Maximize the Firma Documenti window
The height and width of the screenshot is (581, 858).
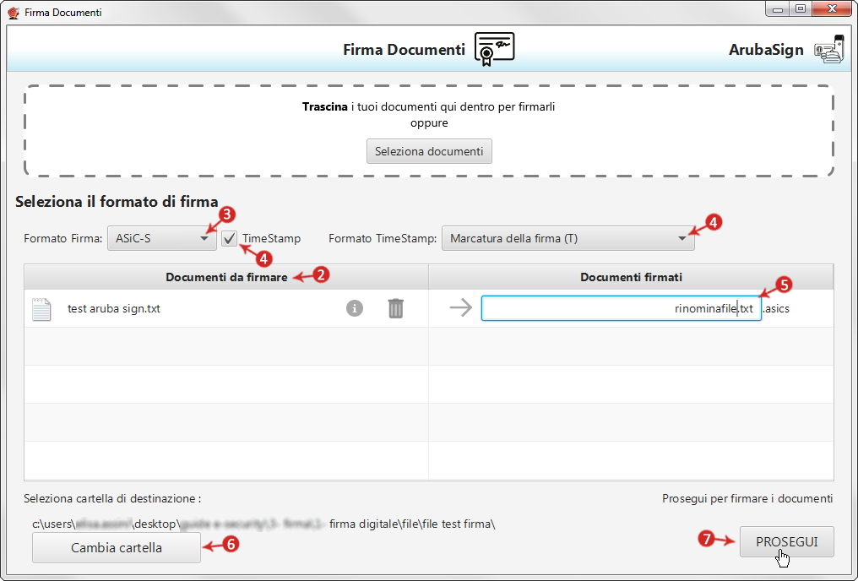coord(801,9)
